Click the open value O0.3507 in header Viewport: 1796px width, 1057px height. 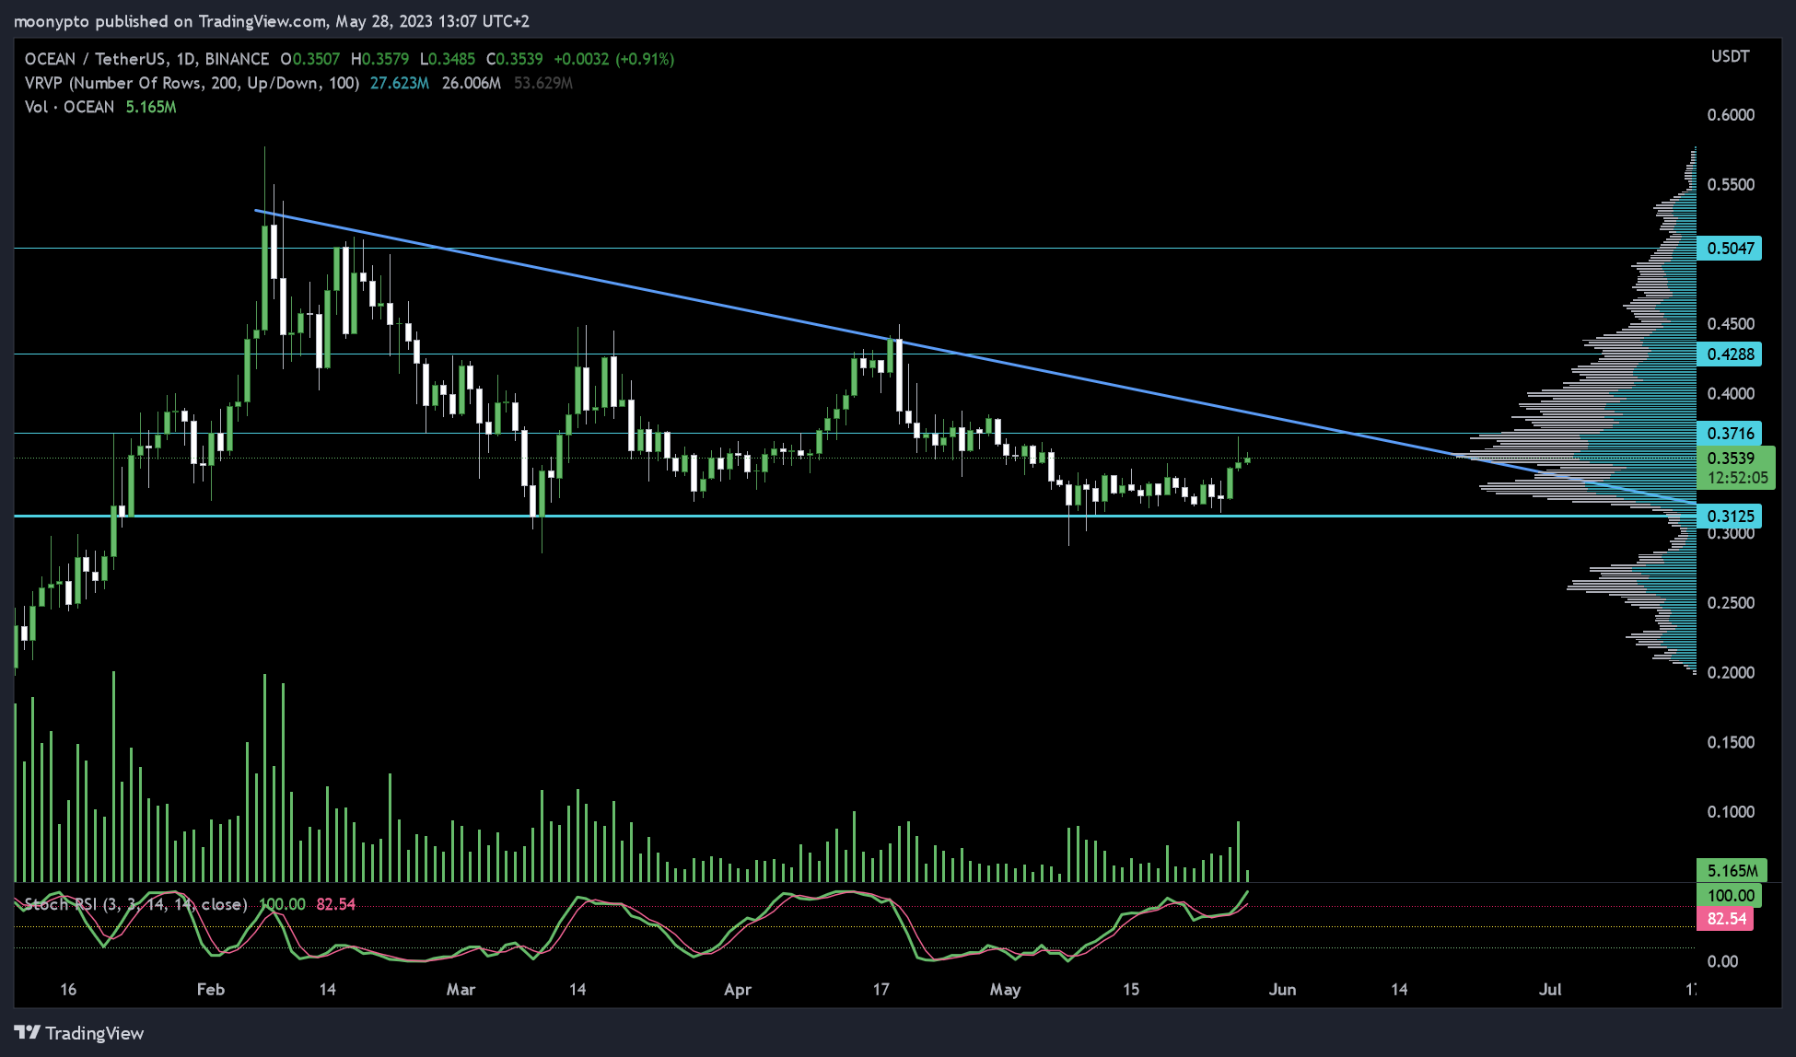(x=310, y=59)
